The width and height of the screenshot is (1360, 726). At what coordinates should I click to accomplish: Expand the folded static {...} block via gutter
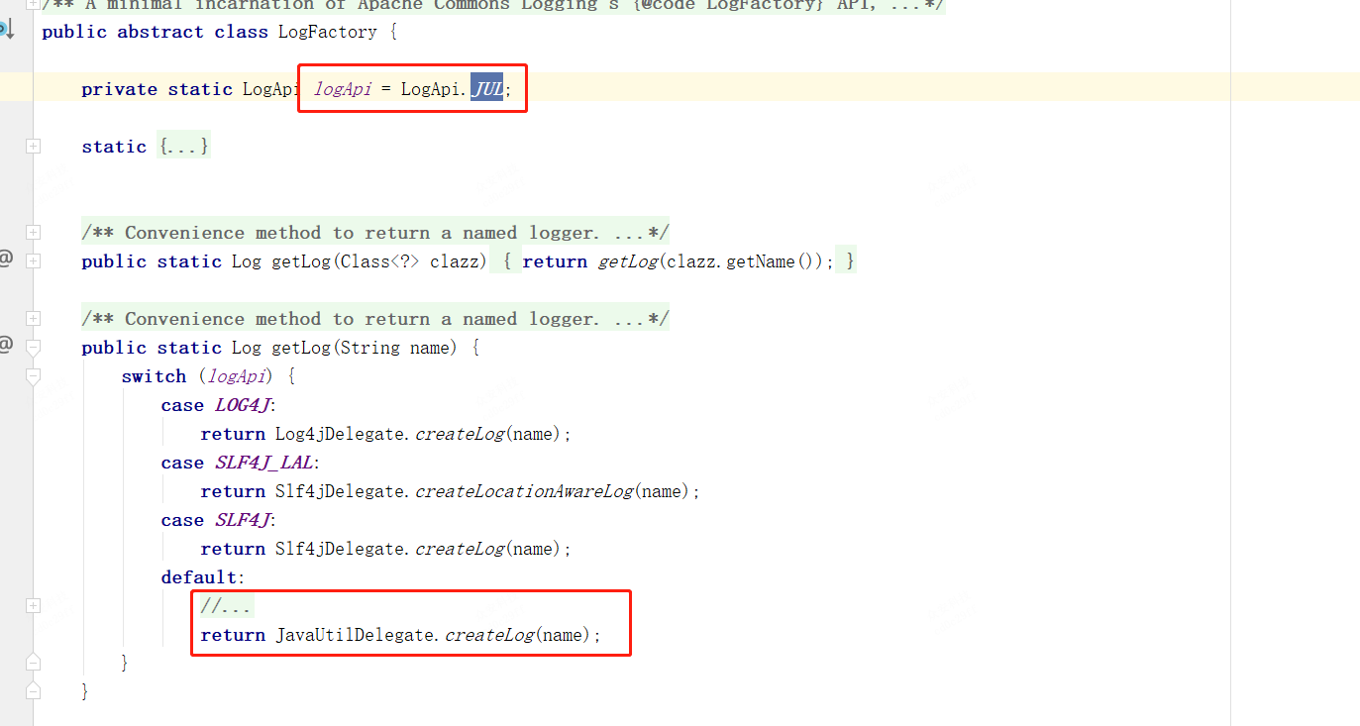(33, 146)
